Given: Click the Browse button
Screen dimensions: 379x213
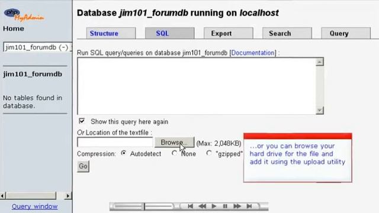Looking at the screenshot, I should (x=174, y=142).
